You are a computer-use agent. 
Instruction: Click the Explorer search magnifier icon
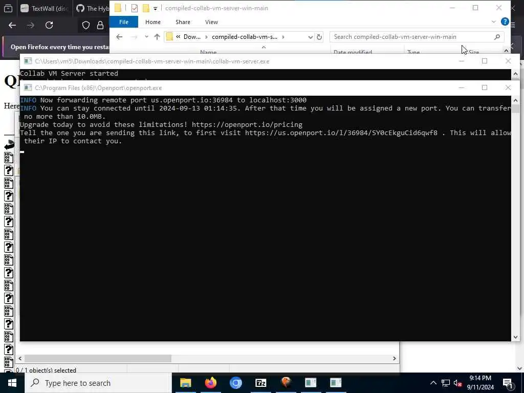tap(497, 37)
